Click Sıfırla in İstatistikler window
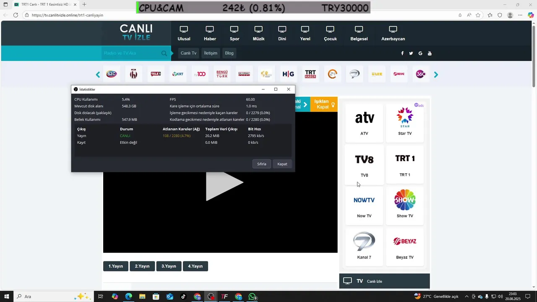537x302 pixels. tap(262, 164)
